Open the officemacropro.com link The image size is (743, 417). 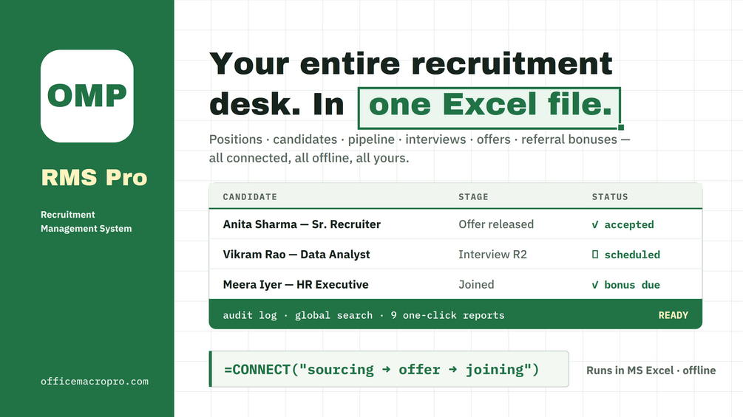coord(95,381)
